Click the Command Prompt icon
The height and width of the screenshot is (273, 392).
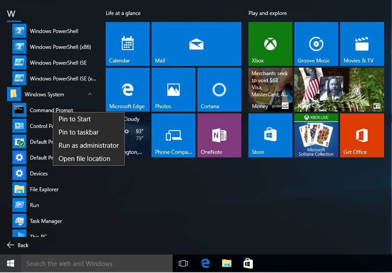pos(19,110)
